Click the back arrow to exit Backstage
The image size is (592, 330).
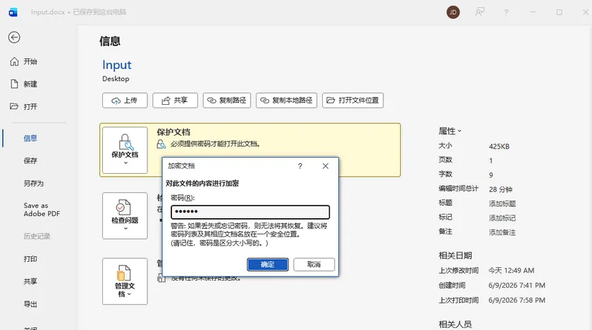pyautogui.click(x=14, y=37)
